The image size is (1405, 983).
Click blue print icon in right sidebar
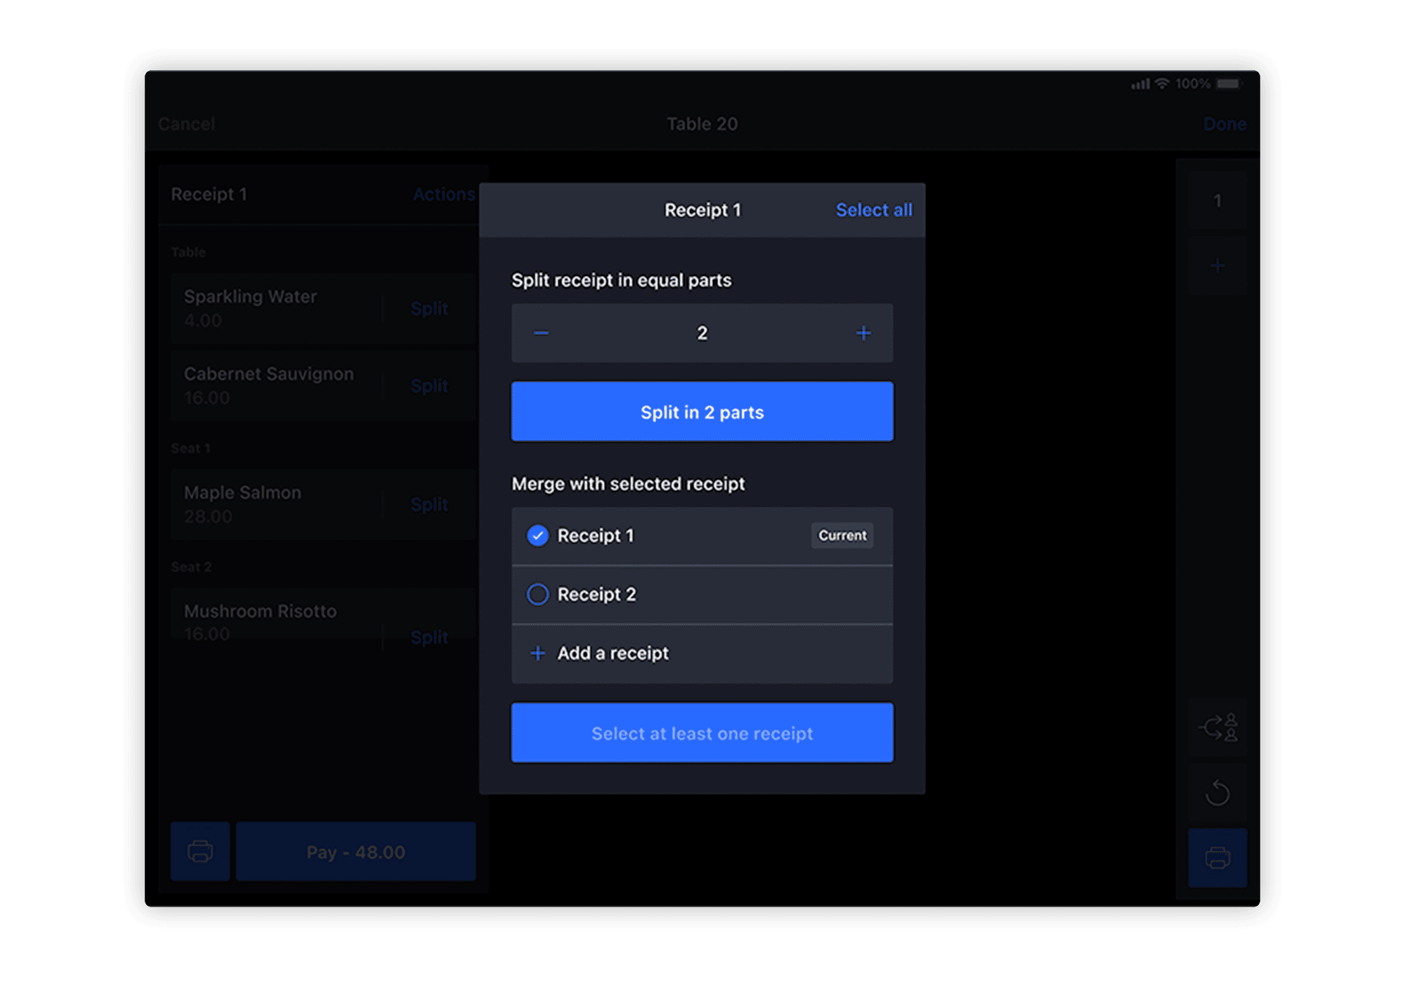click(1217, 857)
